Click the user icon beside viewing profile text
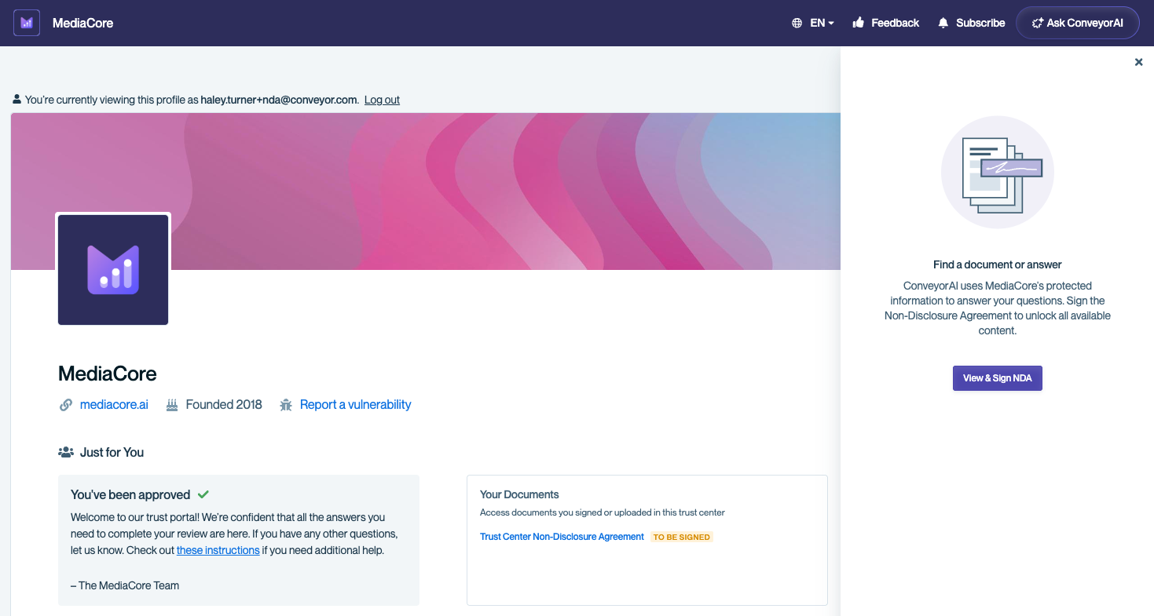 point(16,100)
